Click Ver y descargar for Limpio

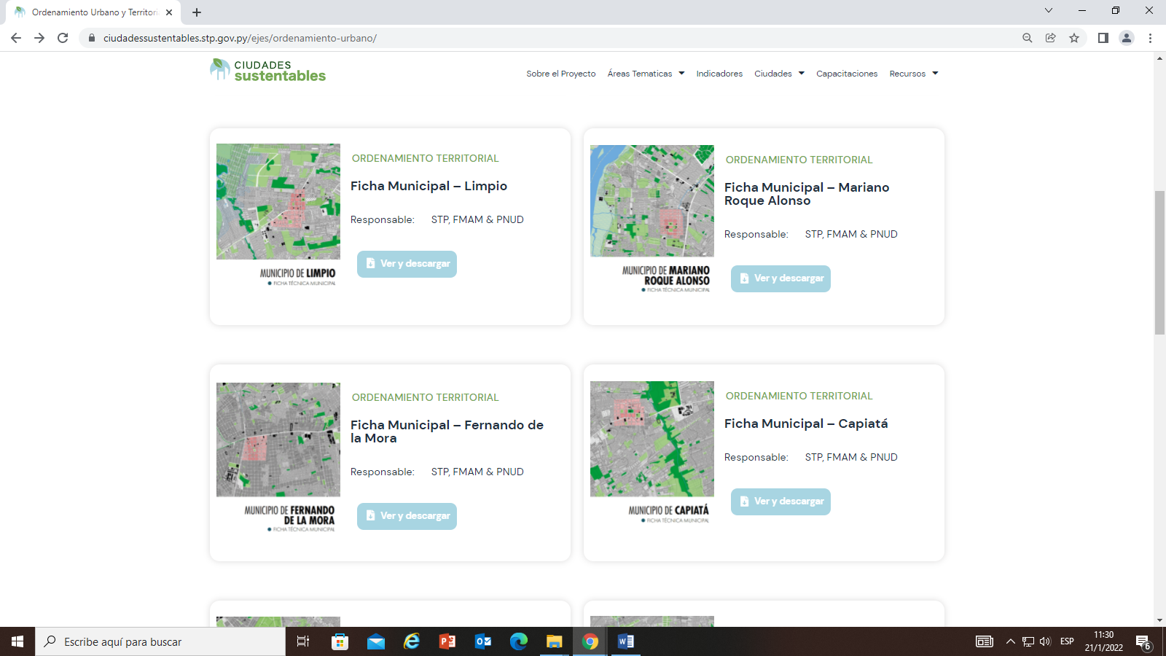point(407,264)
